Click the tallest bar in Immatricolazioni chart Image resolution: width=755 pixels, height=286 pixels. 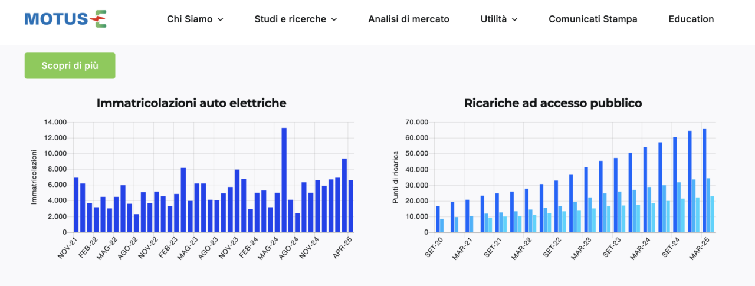[284, 180]
